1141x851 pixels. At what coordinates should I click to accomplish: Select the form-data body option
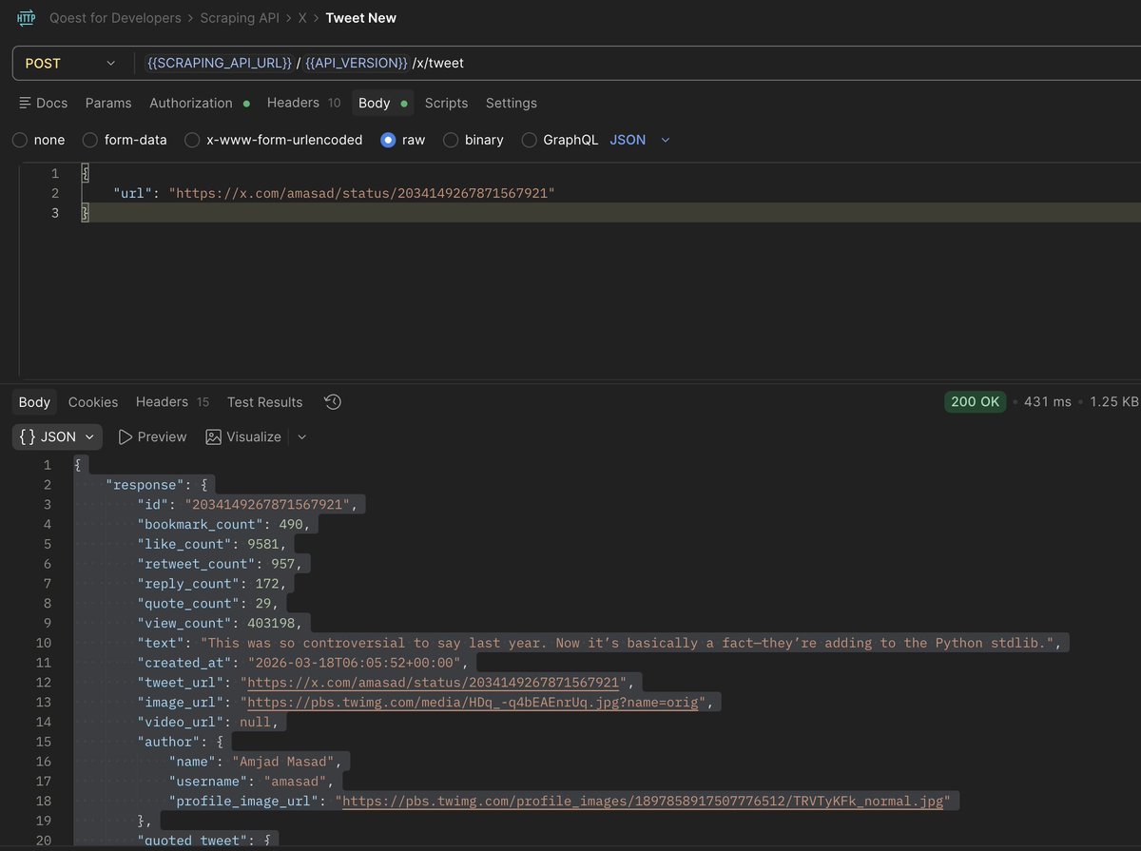click(125, 140)
